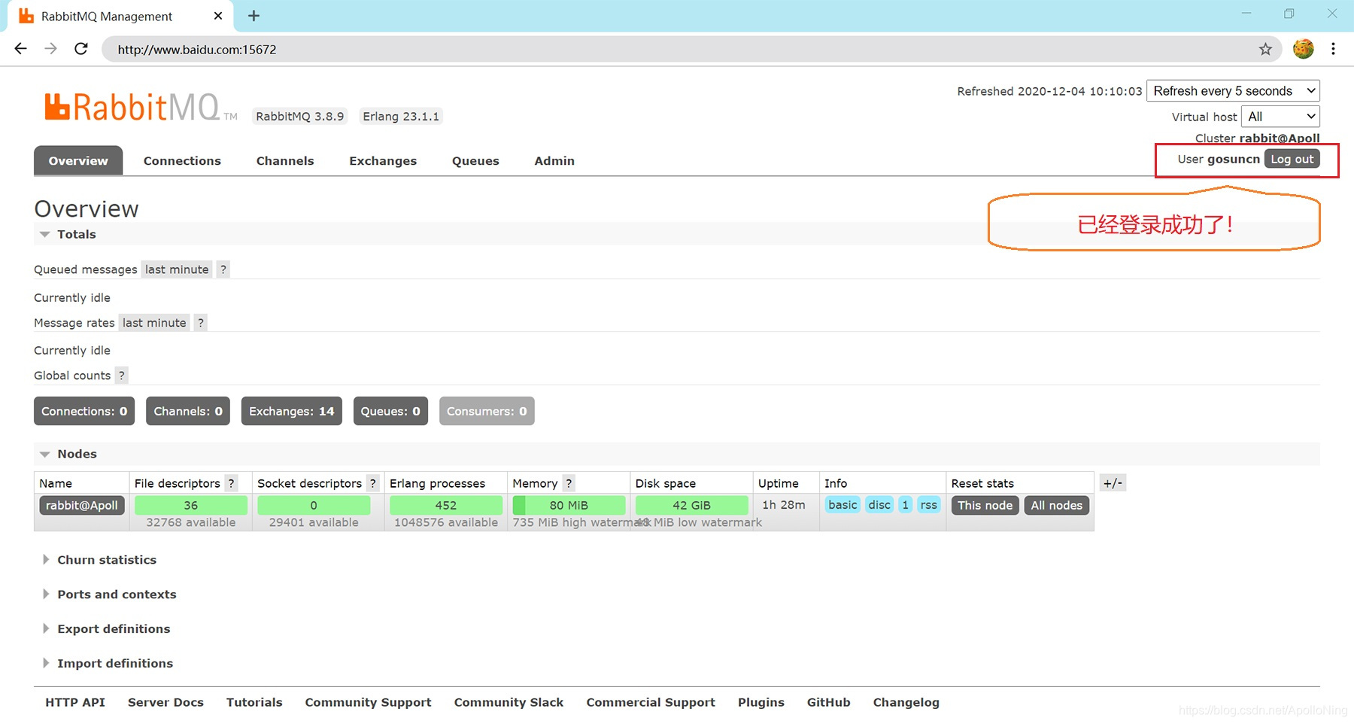This screenshot has height=724, width=1354.
Task: Open the Community Support footer link
Action: click(368, 702)
